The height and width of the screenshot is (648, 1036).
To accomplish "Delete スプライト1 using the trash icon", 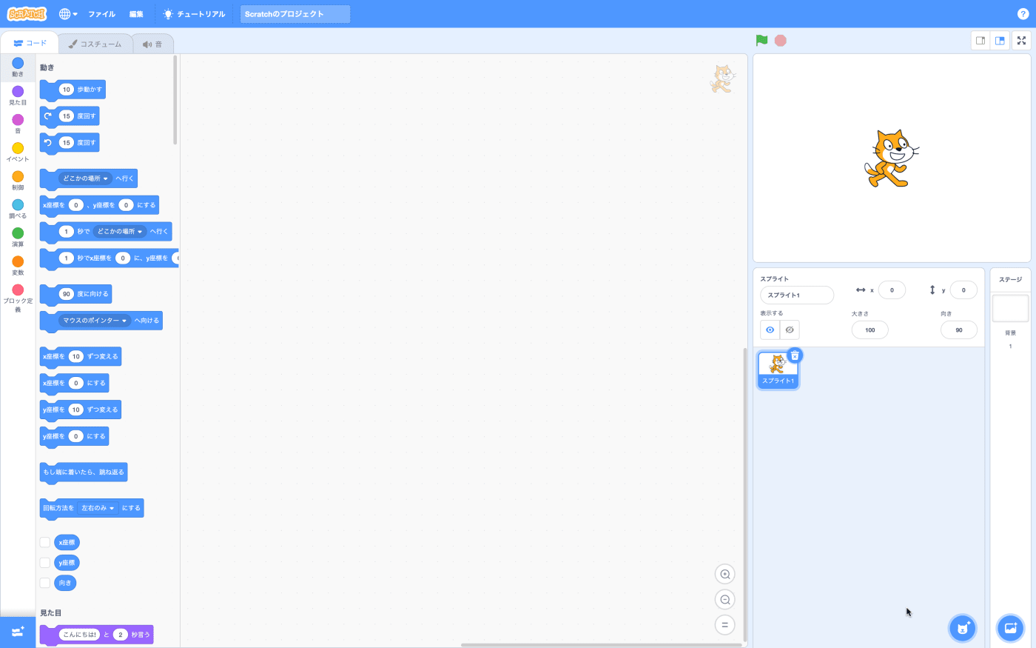I will coord(795,355).
